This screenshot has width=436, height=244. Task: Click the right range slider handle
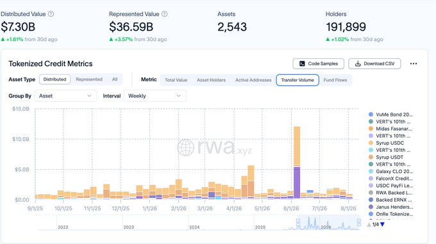point(359,222)
